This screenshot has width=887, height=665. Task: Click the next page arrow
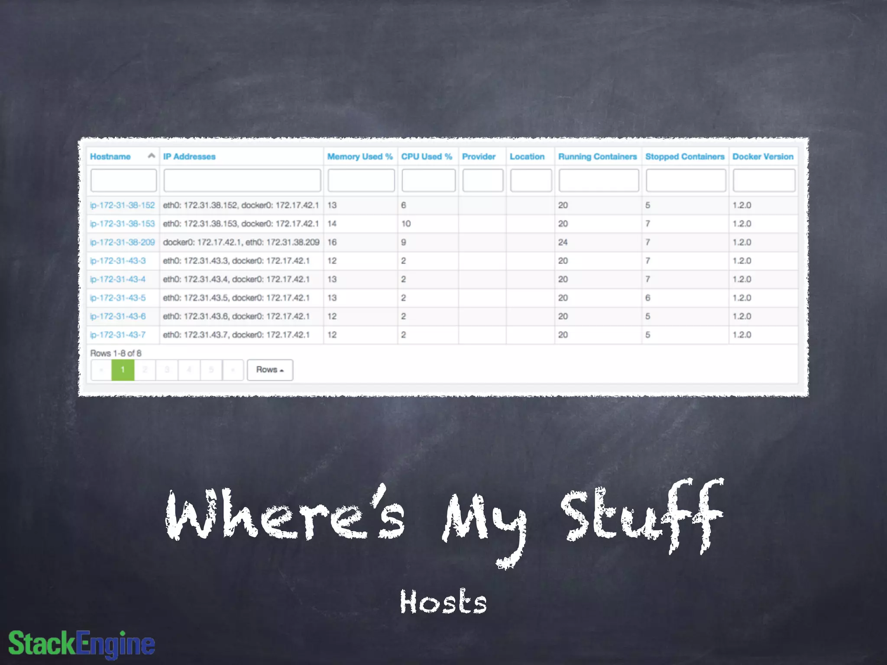coord(233,370)
